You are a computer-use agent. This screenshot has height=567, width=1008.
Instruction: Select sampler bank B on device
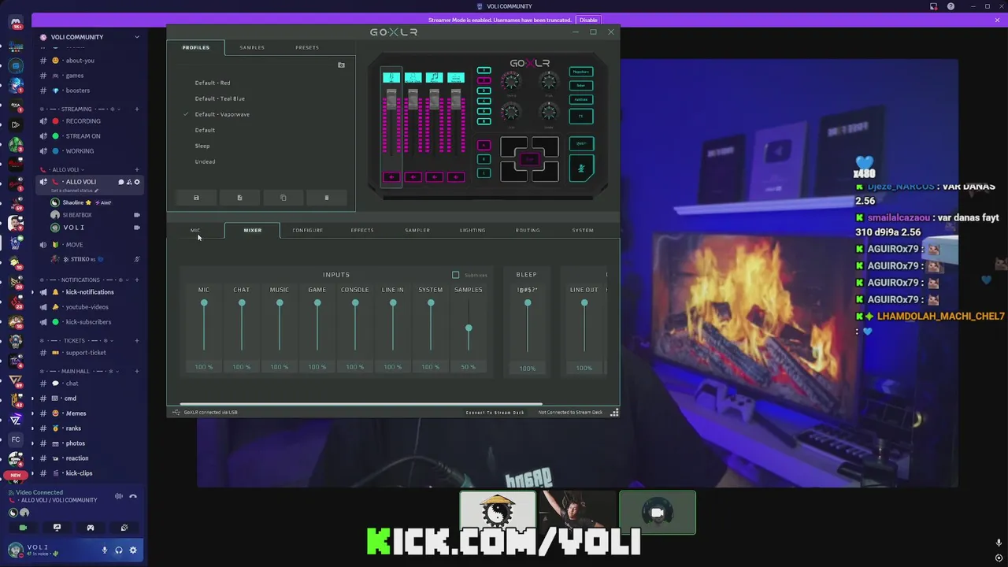[484, 159]
